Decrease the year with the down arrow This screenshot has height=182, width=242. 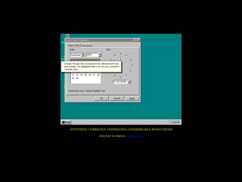pyautogui.click(x=99, y=56)
